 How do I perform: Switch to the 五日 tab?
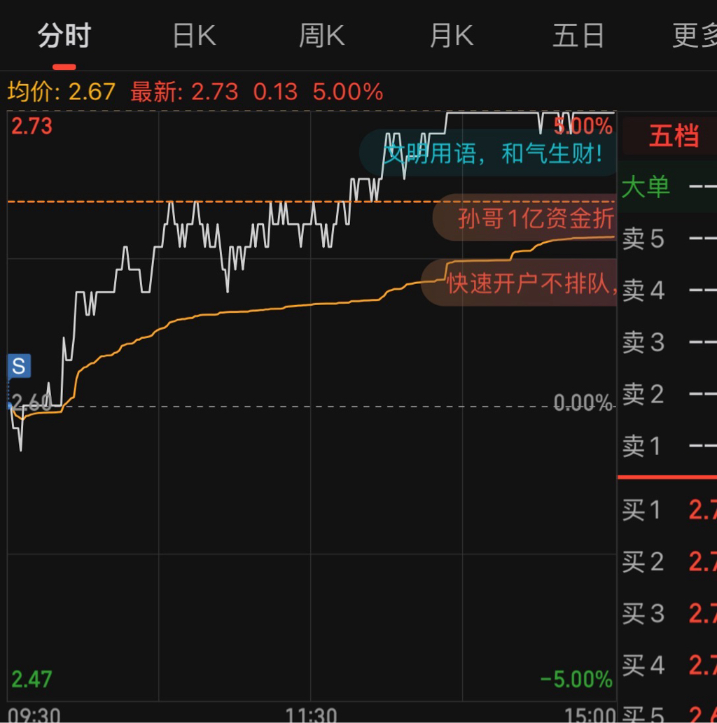[578, 36]
